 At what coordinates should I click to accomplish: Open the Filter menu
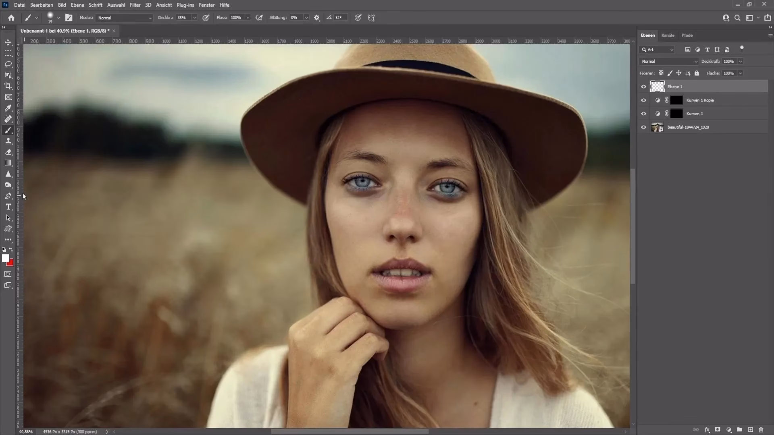tap(135, 5)
